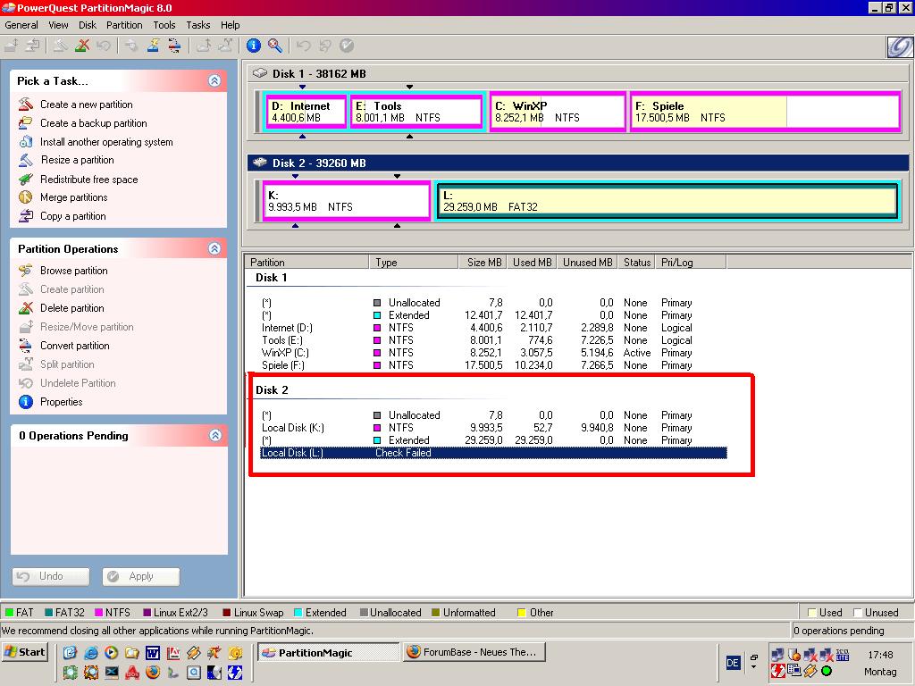This screenshot has height=686, width=915.
Task: Click the PartitionMagic taskbar button
Action: (x=328, y=652)
